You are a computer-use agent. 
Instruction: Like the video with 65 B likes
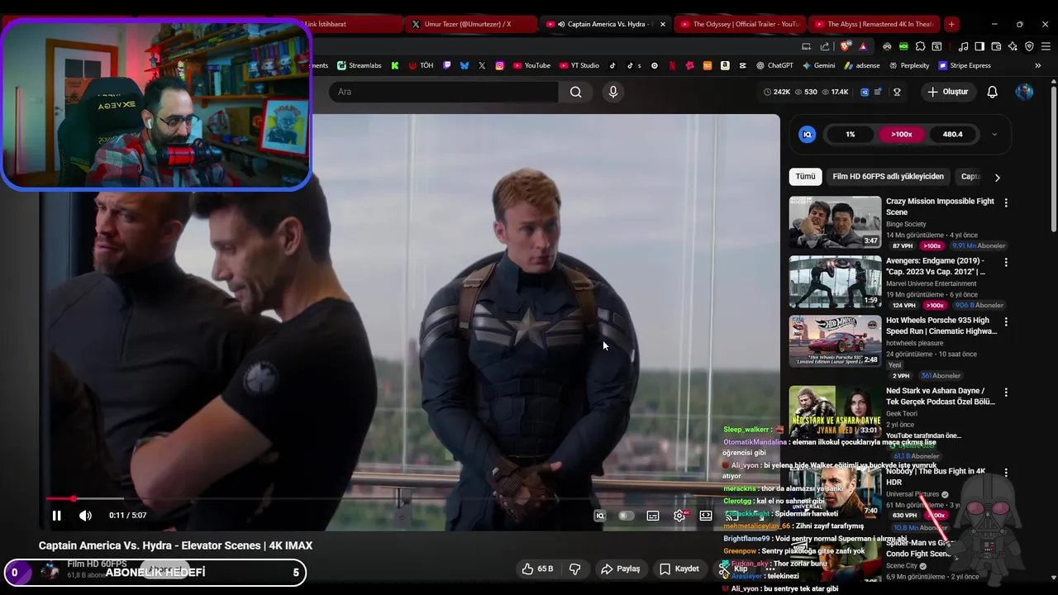pyautogui.click(x=536, y=569)
